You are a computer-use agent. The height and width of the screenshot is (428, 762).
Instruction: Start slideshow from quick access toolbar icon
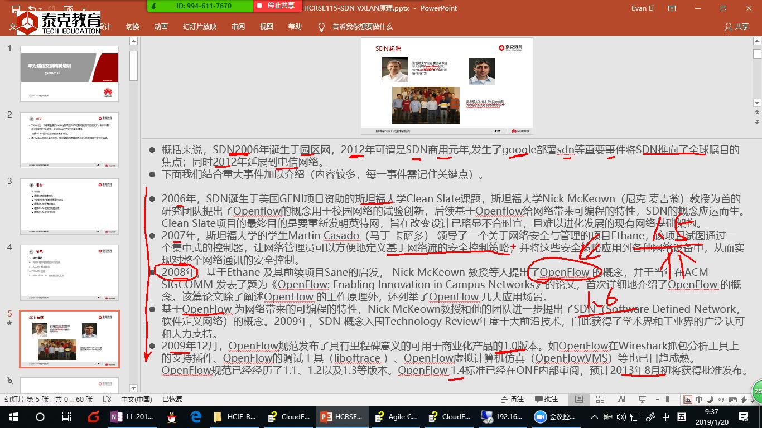pyautogui.click(x=69, y=8)
